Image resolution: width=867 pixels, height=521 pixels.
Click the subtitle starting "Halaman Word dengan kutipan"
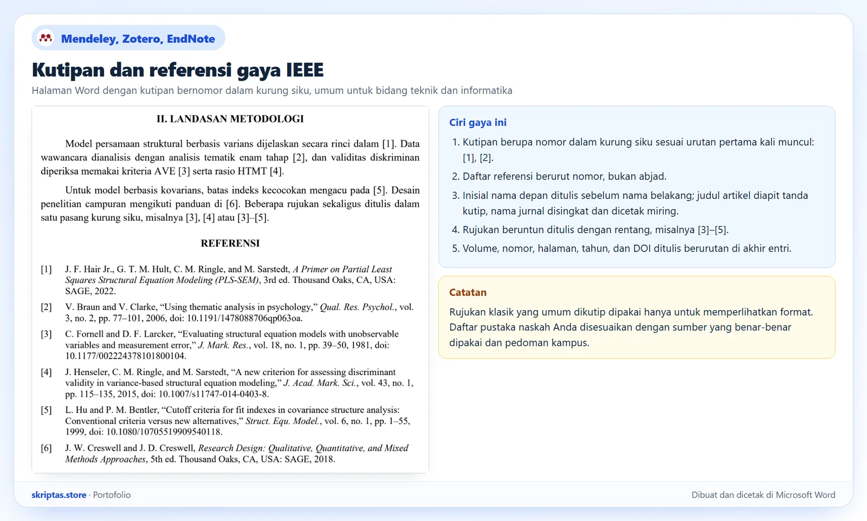click(x=272, y=91)
